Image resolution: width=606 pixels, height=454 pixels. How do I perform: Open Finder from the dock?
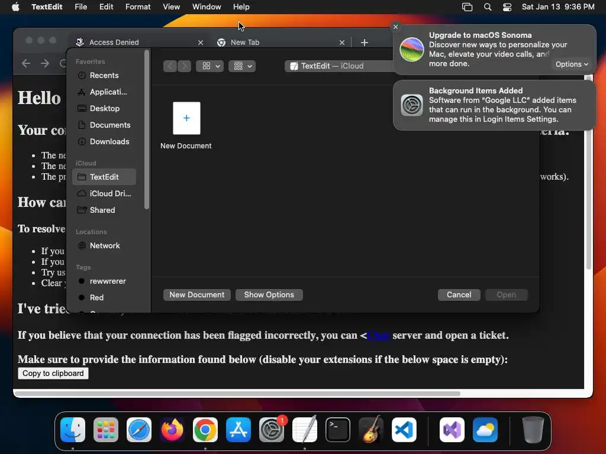click(x=73, y=430)
